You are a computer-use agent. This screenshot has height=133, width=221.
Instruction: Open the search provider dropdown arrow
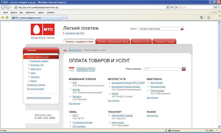click(219, 7)
